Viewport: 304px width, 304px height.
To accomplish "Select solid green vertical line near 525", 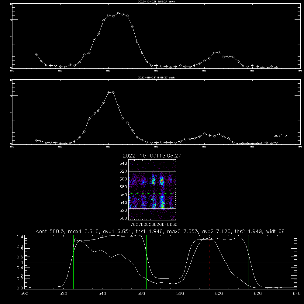I will point(73,262).
